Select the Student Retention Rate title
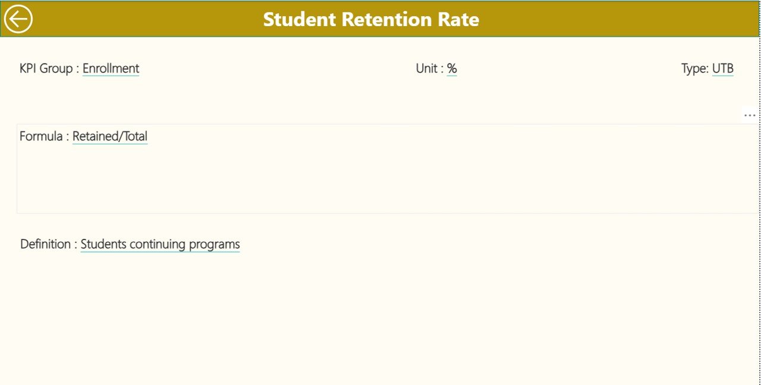The width and height of the screenshot is (761, 385). 371,19
